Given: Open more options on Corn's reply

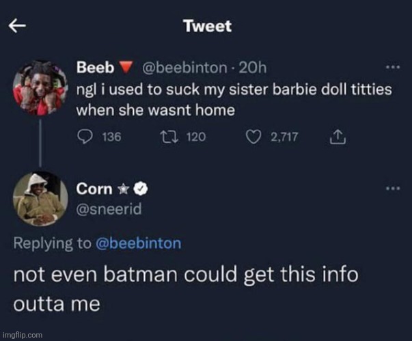Looking at the screenshot, I should click(392, 188).
